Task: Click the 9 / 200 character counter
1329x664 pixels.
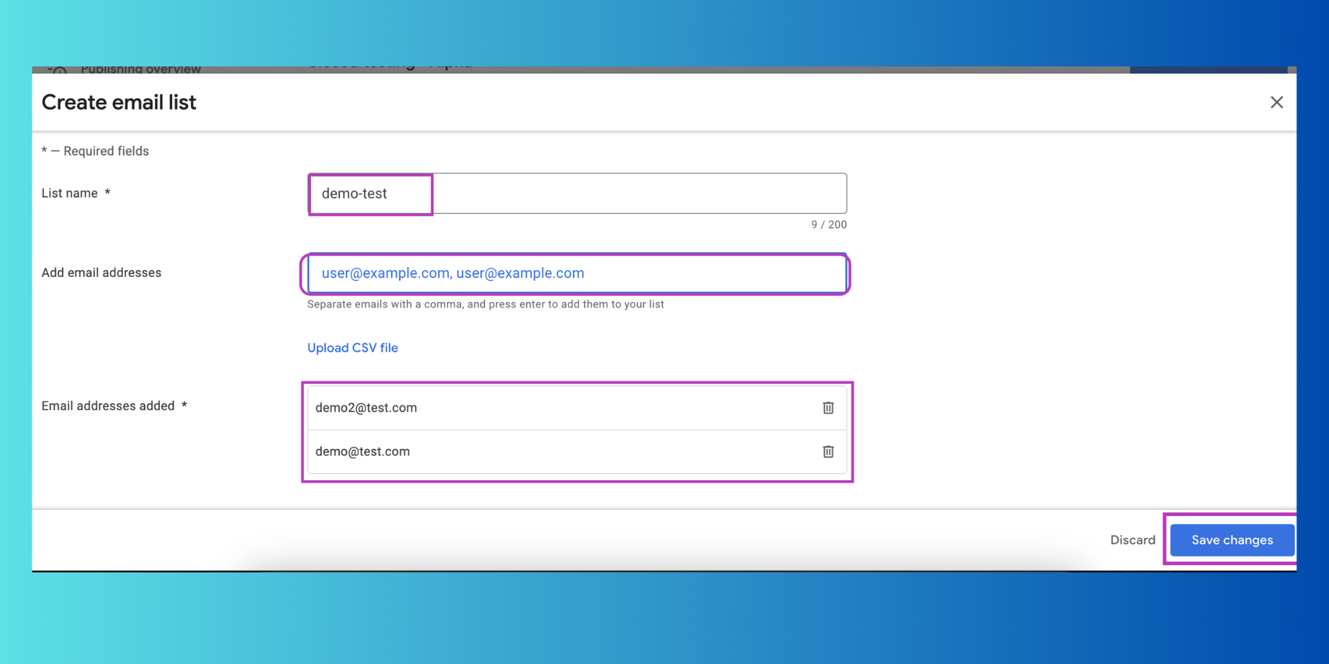Action: point(829,224)
